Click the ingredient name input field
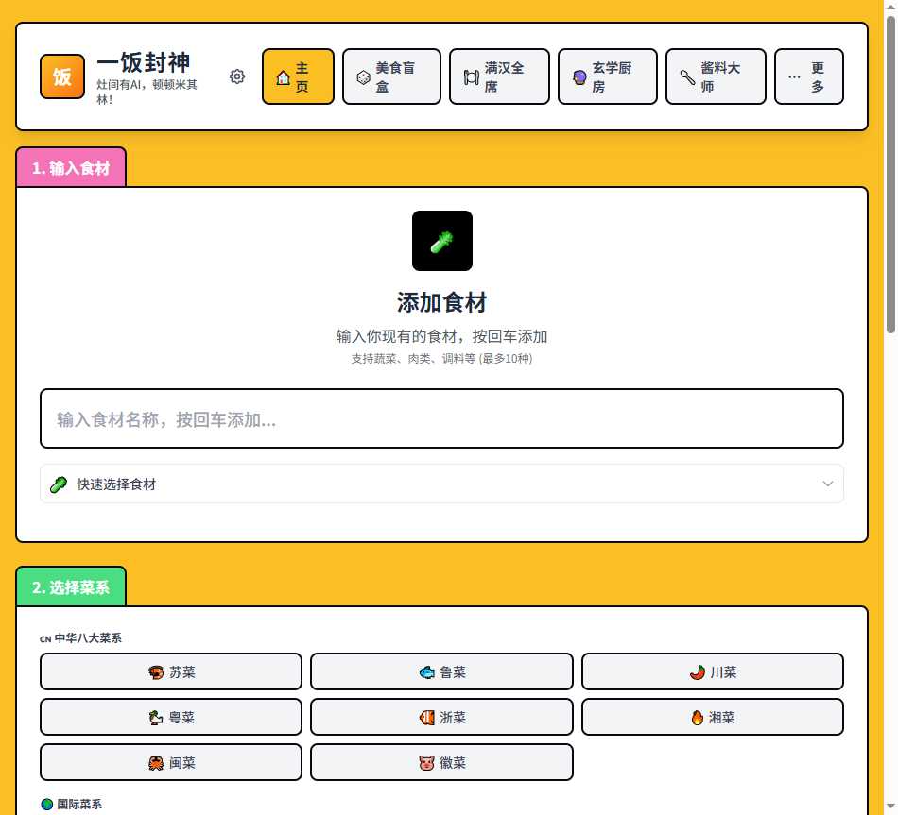This screenshot has height=815, width=898. pos(441,418)
